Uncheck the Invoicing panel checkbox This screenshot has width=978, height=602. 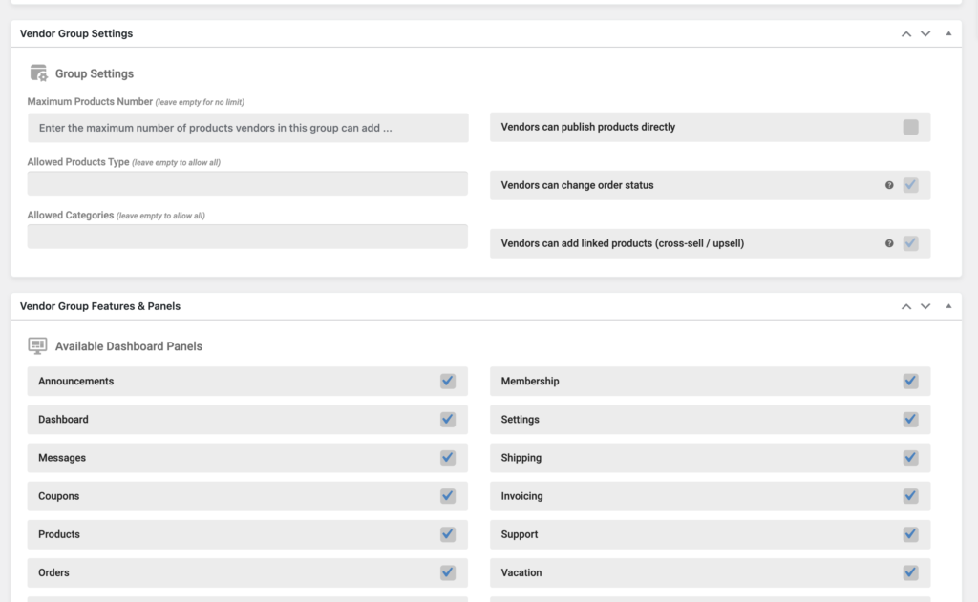coord(910,496)
